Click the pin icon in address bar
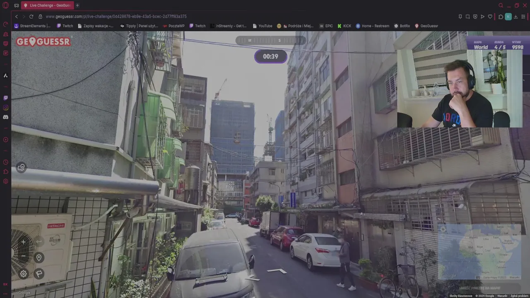Image resolution: width=530 pixels, height=298 pixels. 460,17
